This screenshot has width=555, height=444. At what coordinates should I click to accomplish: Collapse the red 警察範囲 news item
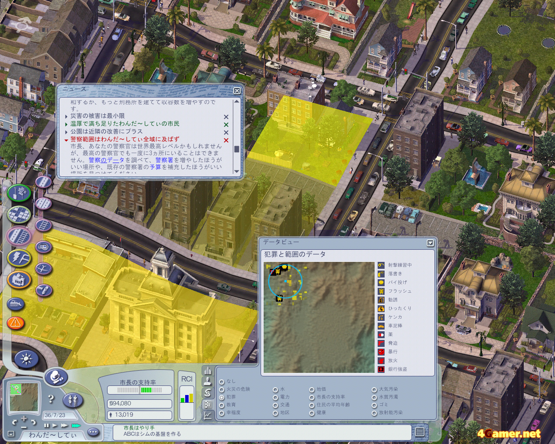[x=66, y=140]
